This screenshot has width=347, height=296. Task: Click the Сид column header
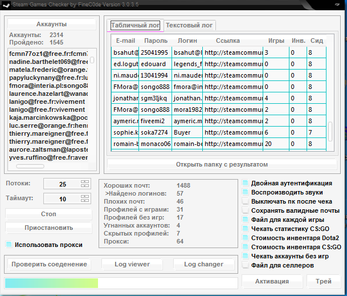317,40
